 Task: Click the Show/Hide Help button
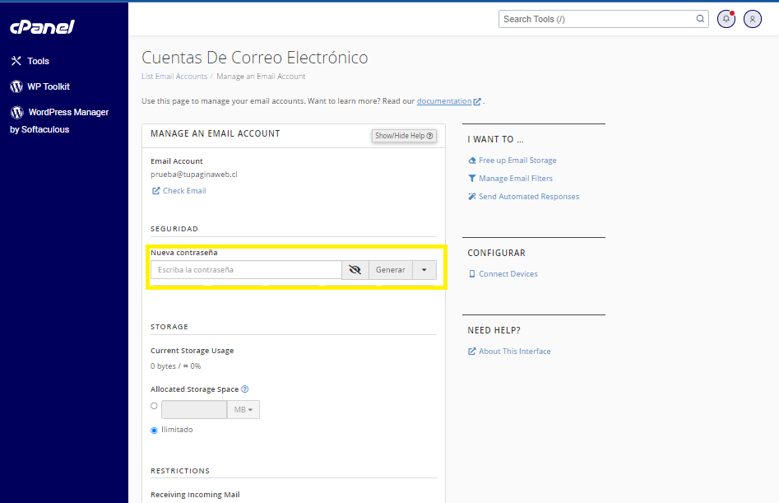pos(404,136)
